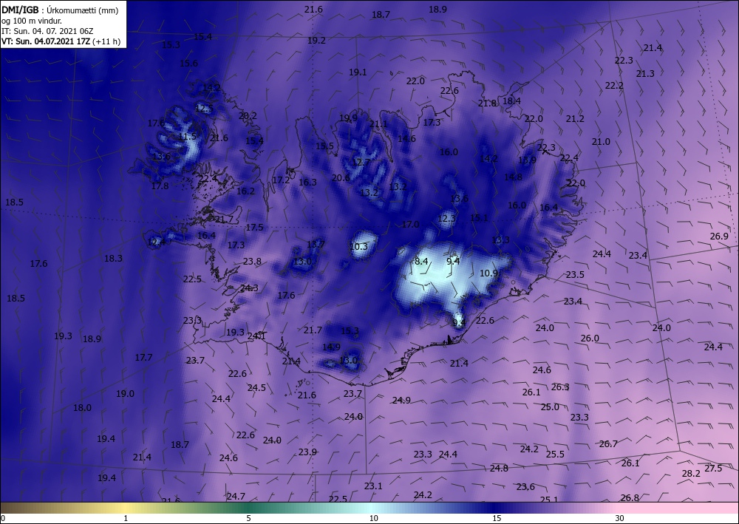Select the 14.9 value in south Iceland
The height and width of the screenshot is (524, 739).
tap(331, 347)
